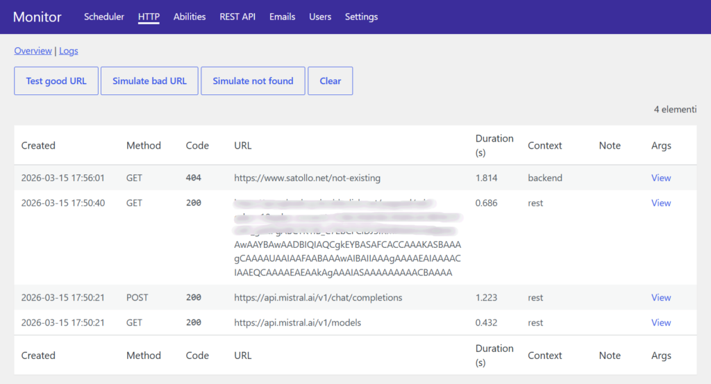Select the HTTP tab in navigation
The image size is (711, 384).
pyautogui.click(x=149, y=17)
